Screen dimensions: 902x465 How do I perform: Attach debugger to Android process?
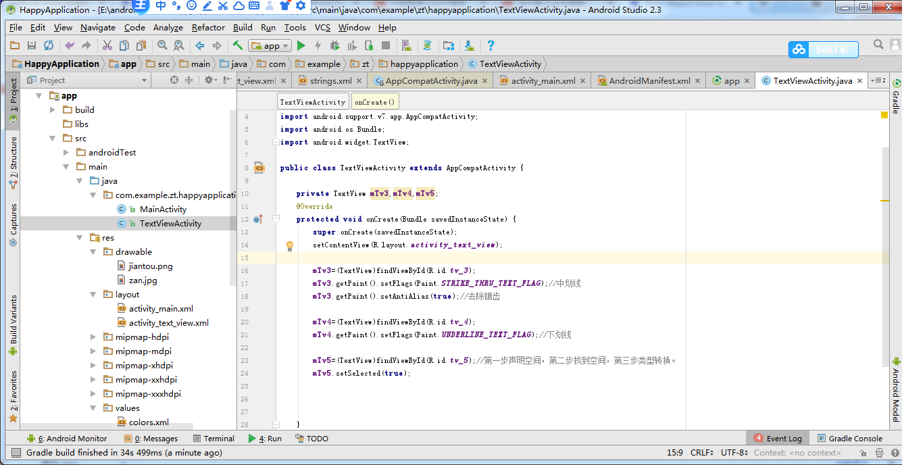click(369, 45)
